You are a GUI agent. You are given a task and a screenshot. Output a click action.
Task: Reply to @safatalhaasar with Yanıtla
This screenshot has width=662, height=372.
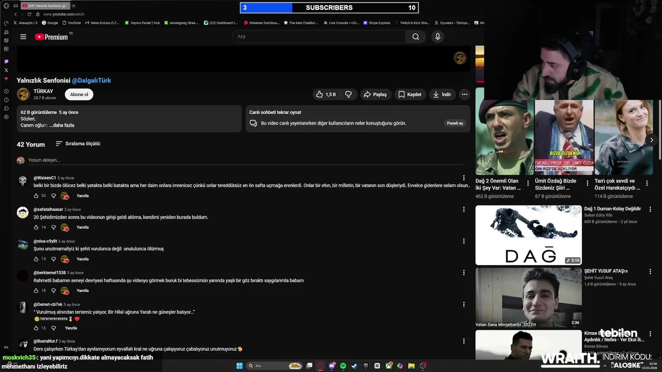click(x=83, y=227)
